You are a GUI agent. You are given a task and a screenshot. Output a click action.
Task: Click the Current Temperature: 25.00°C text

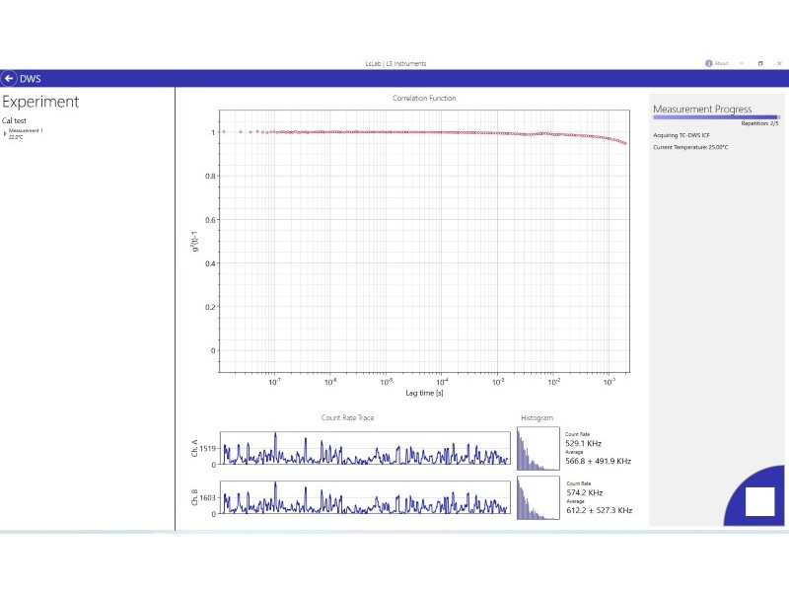690,147
